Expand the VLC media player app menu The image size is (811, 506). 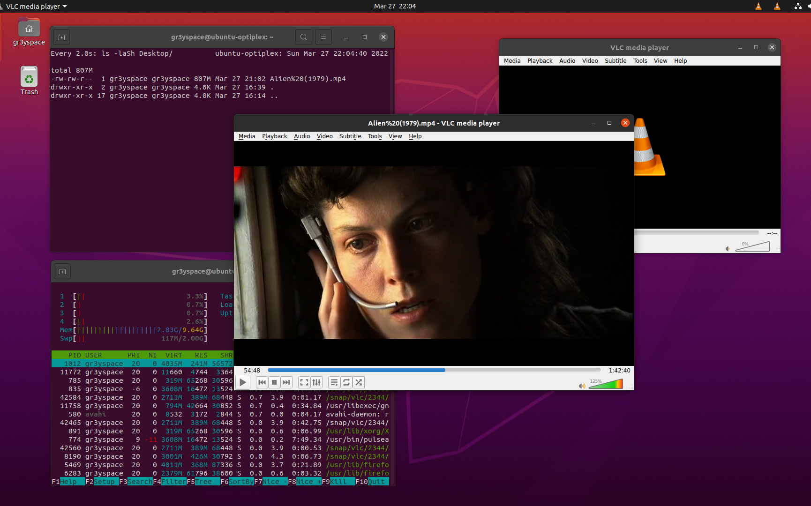click(36, 6)
